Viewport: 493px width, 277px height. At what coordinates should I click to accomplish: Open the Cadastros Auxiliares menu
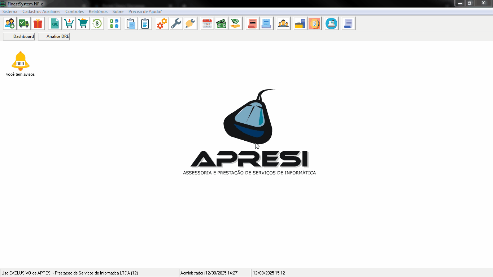pyautogui.click(x=41, y=12)
